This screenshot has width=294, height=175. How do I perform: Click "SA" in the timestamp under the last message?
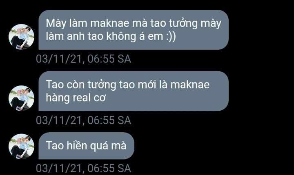pos(124,168)
